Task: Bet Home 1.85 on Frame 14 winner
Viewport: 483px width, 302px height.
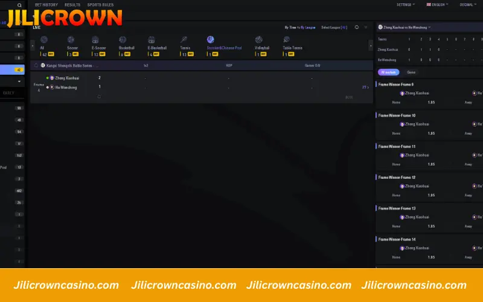Action: 431,257
